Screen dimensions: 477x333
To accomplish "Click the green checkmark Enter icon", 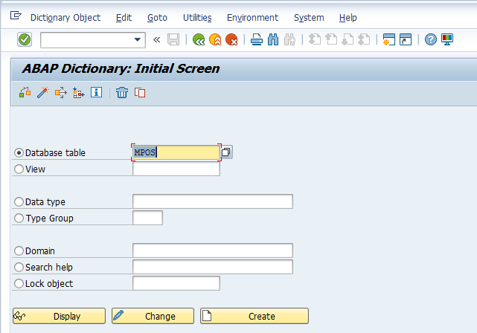I will (x=25, y=39).
